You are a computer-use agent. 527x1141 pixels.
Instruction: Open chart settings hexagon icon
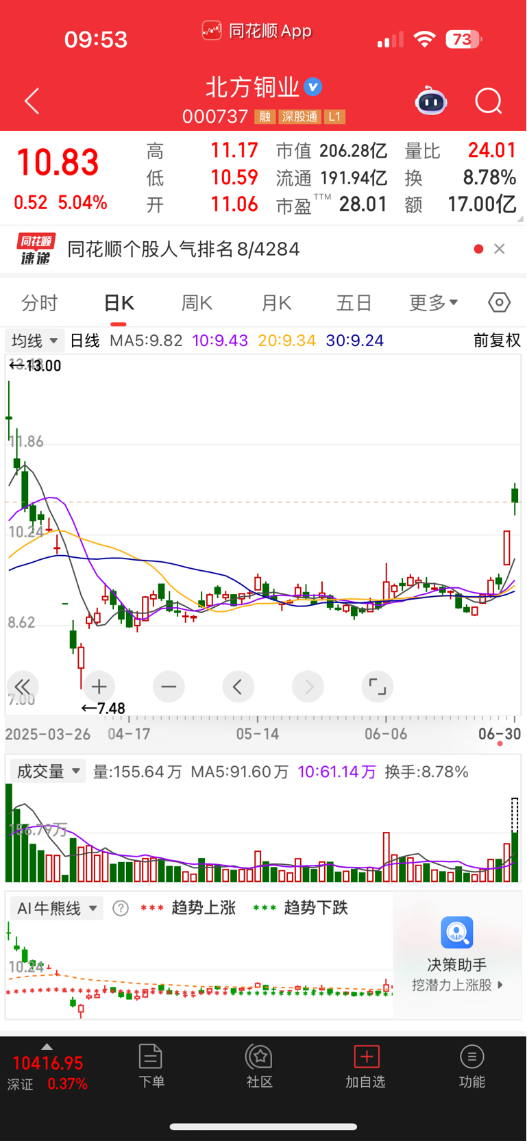pos(499,302)
